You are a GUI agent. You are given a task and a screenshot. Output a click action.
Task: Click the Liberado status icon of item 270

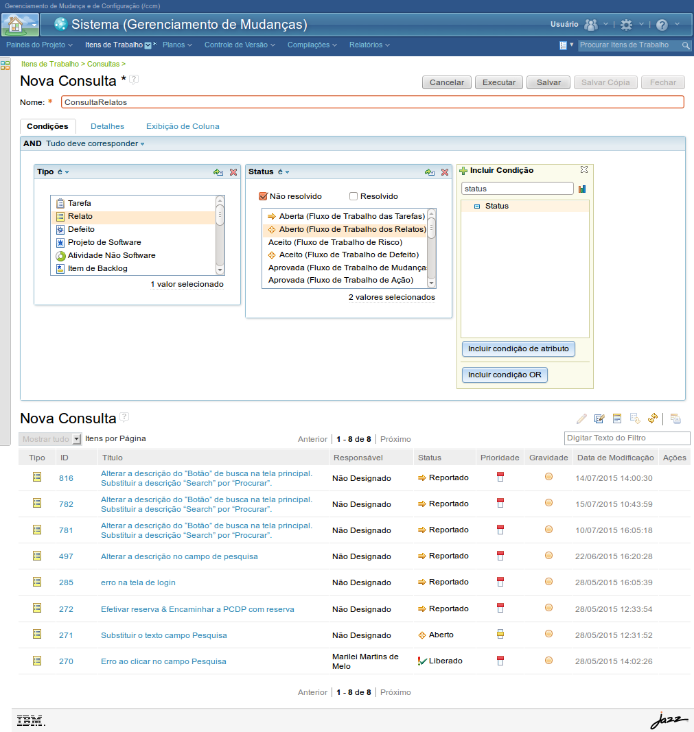422,661
